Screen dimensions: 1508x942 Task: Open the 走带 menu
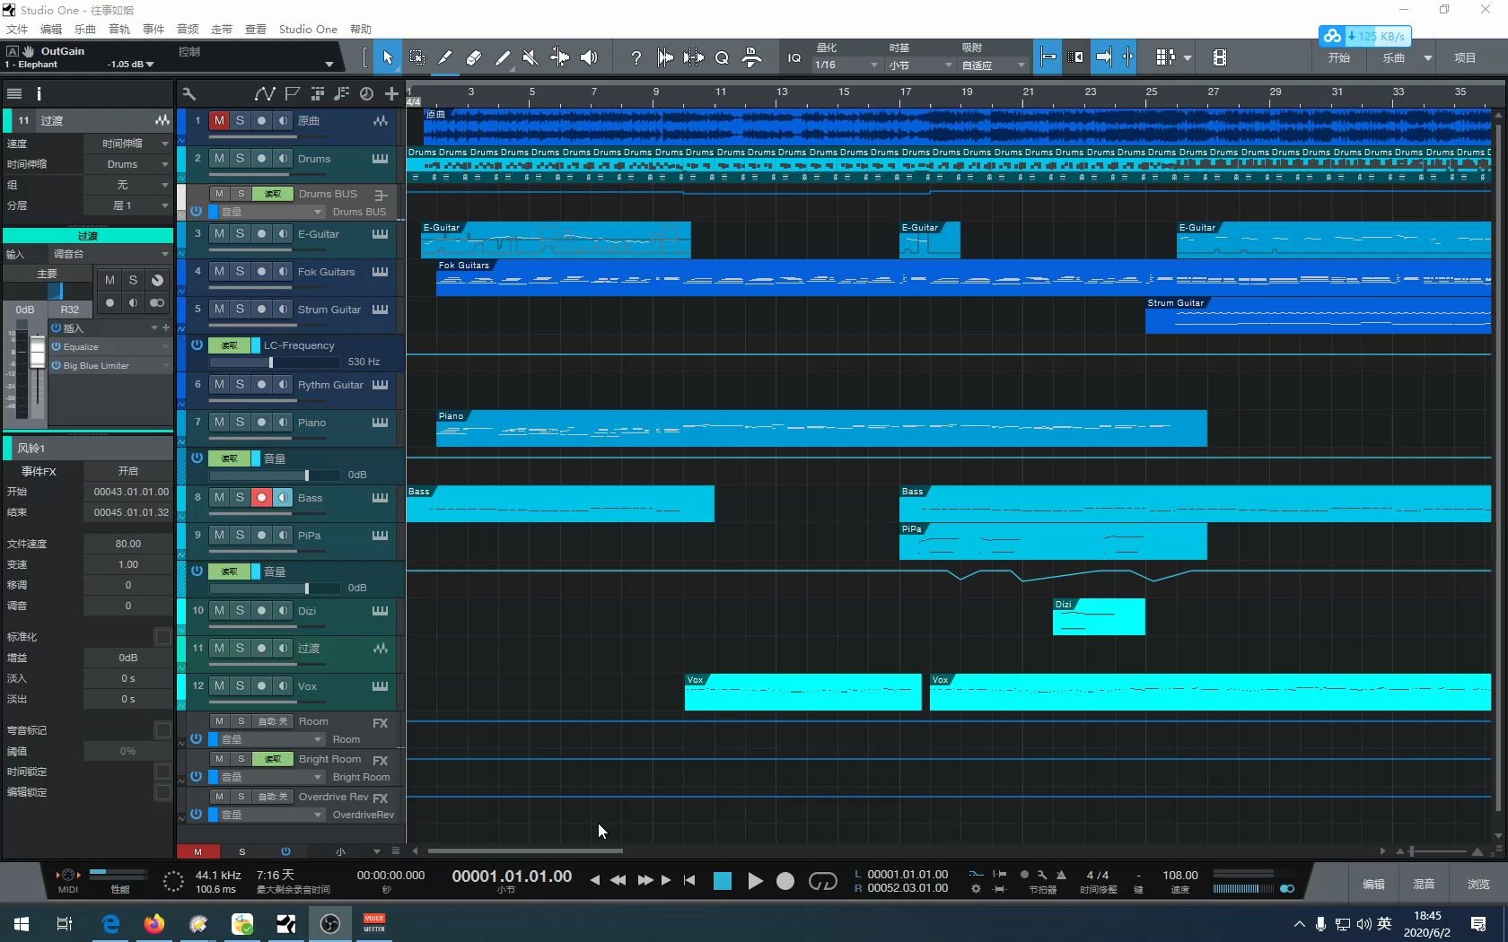(x=222, y=29)
